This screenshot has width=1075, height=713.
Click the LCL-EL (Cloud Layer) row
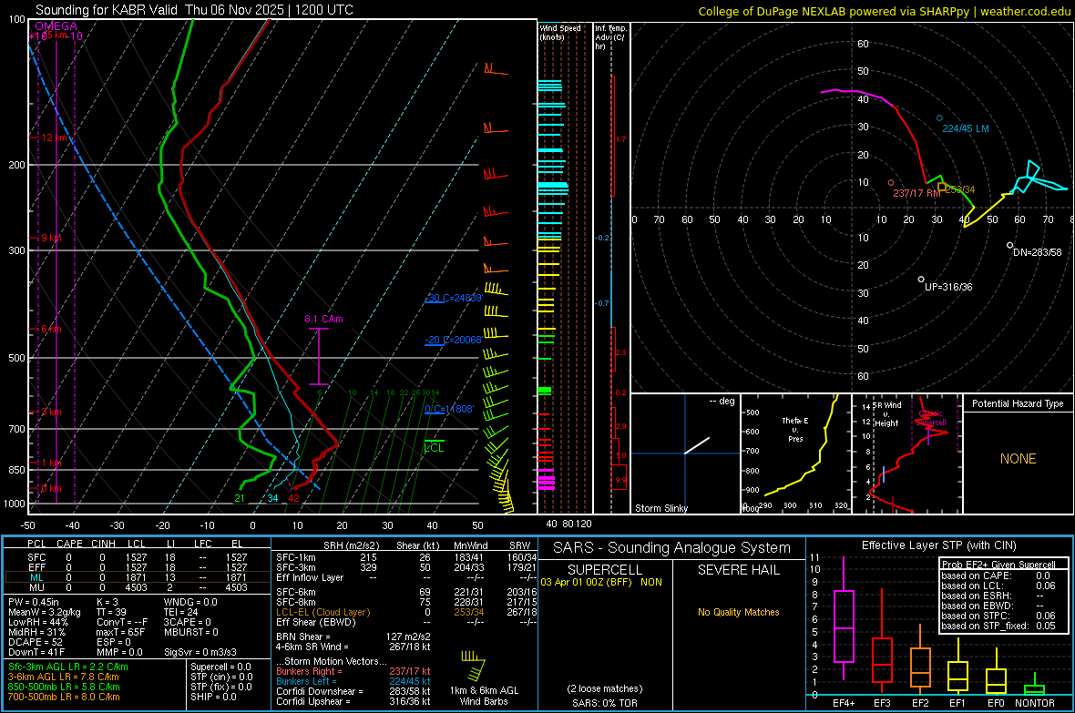click(x=406, y=612)
